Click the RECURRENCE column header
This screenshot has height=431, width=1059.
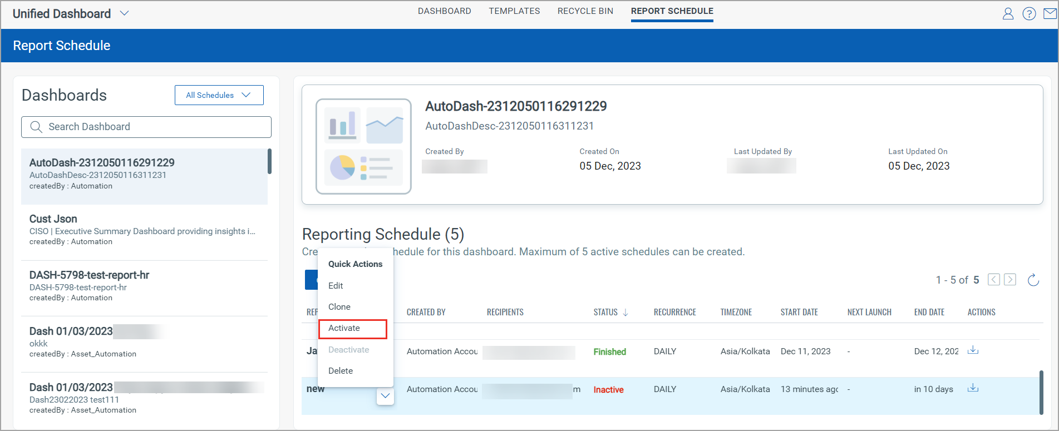675,313
